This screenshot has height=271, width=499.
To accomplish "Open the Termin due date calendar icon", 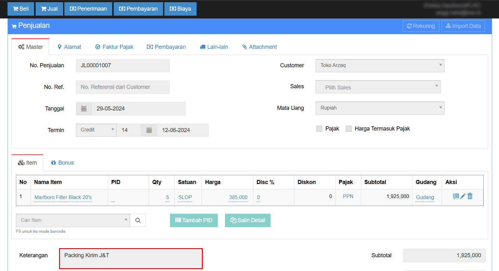I will [x=149, y=130].
